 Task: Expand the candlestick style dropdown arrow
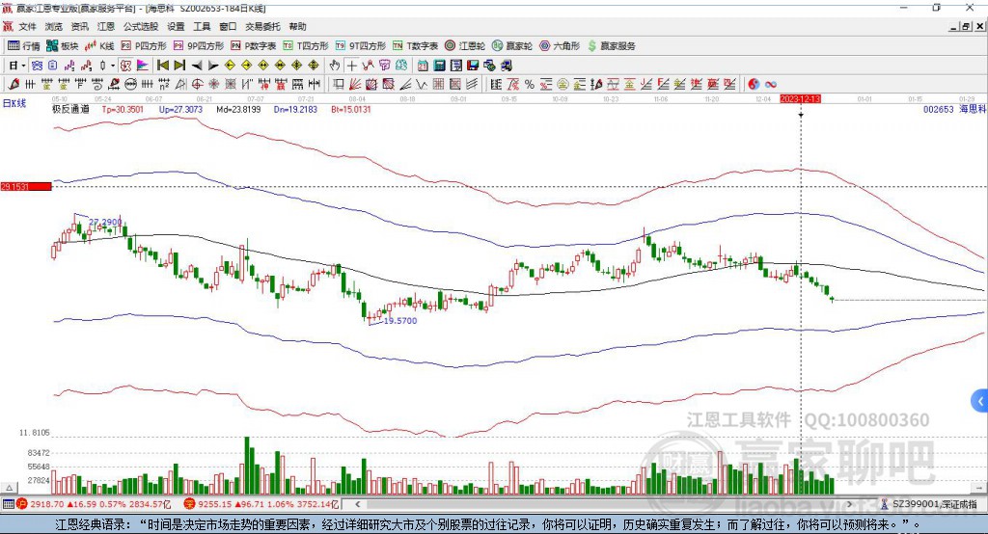tap(113, 66)
